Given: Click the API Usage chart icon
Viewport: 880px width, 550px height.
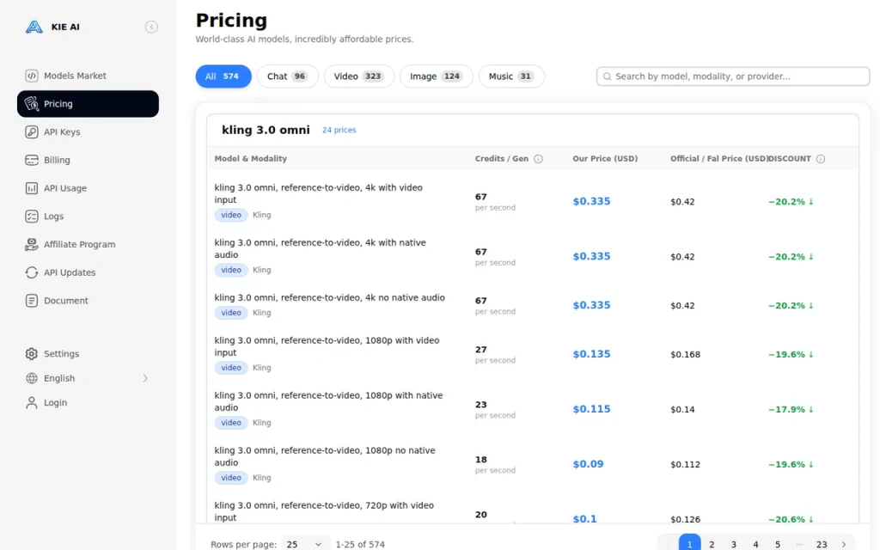Looking at the screenshot, I should tap(32, 188).
